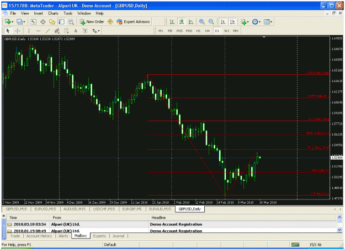
Task: Click the Zoom In magnifier icon
Action: coord(202,21)
